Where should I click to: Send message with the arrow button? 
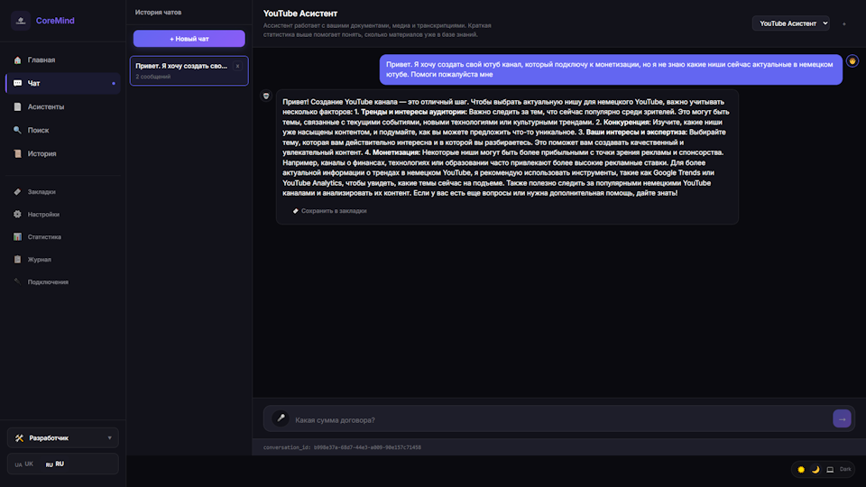pos(842,419)
